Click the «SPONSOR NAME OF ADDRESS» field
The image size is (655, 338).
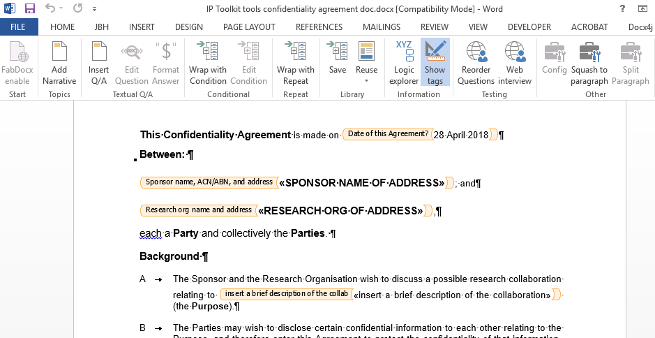(362, 183)
